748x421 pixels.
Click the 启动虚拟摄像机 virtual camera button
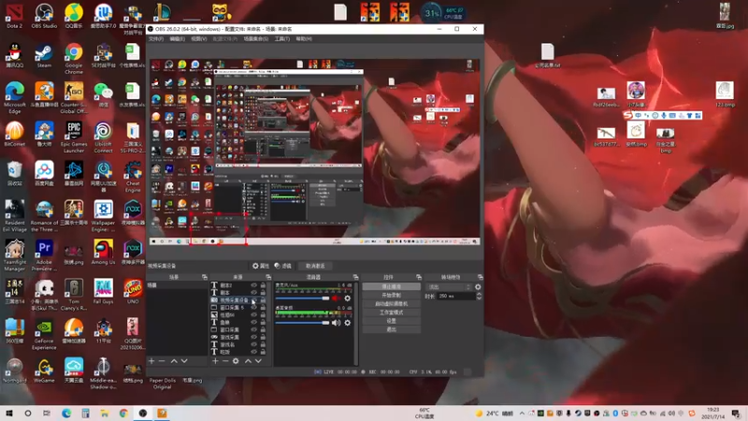coord(391,304)
